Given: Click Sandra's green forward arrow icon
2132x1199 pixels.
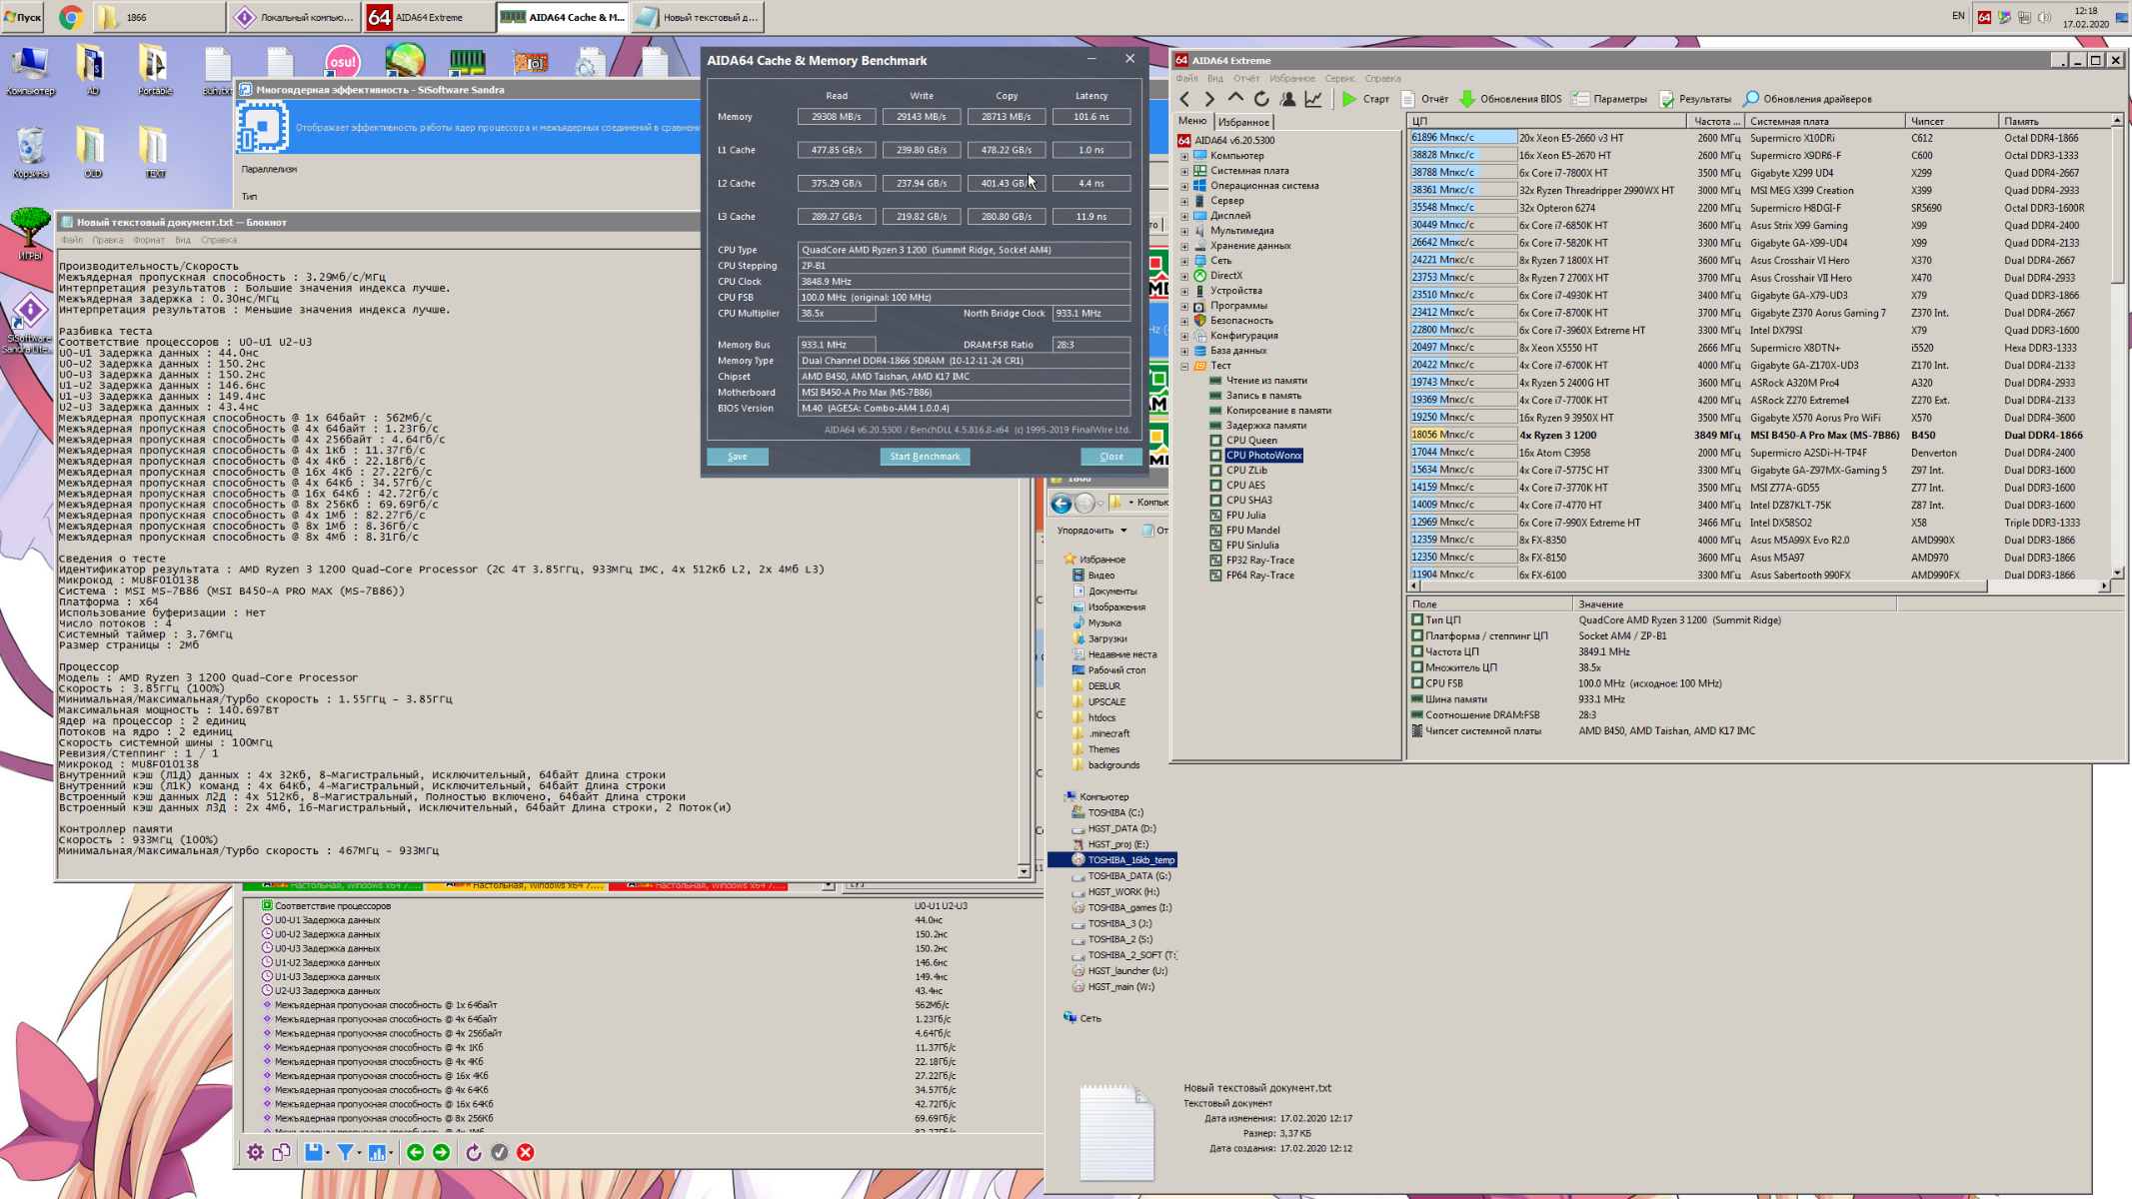Looking at the screenshot, I should pyautogui.click(x=441, y=1152).
